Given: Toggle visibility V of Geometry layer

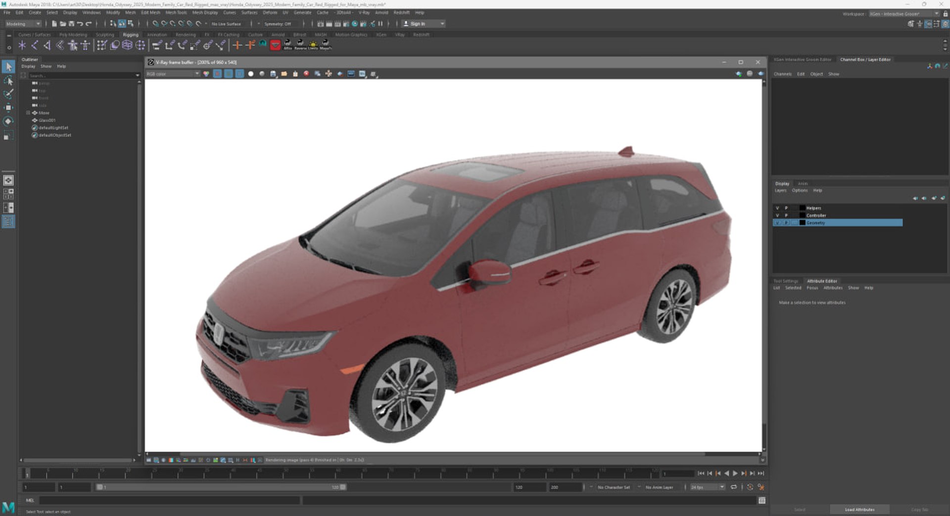Looking at the screenshot, I should tap(777, 223).
